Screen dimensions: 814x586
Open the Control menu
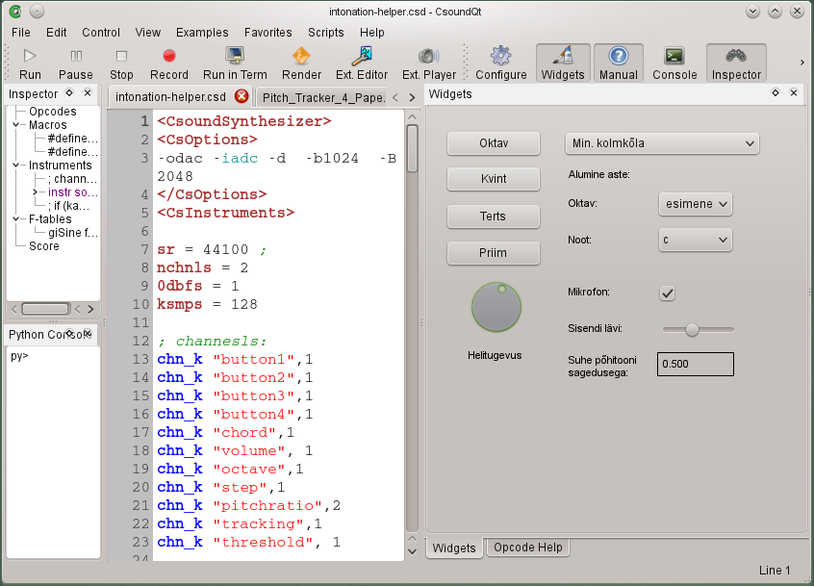(x=101, y=32)
